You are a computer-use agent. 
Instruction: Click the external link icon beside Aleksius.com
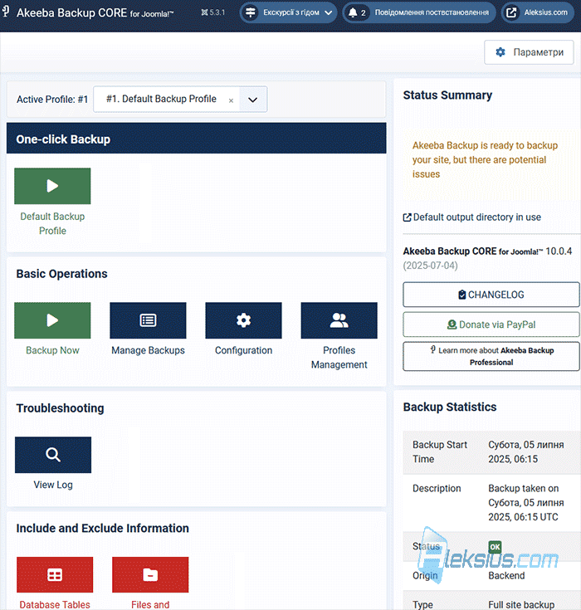tap(511, 12)
